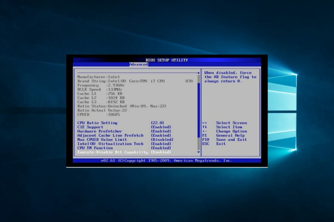Screen dimensions: 334x222
Task: Click the F10 Save and Exit entry
Action: [225, 140]
